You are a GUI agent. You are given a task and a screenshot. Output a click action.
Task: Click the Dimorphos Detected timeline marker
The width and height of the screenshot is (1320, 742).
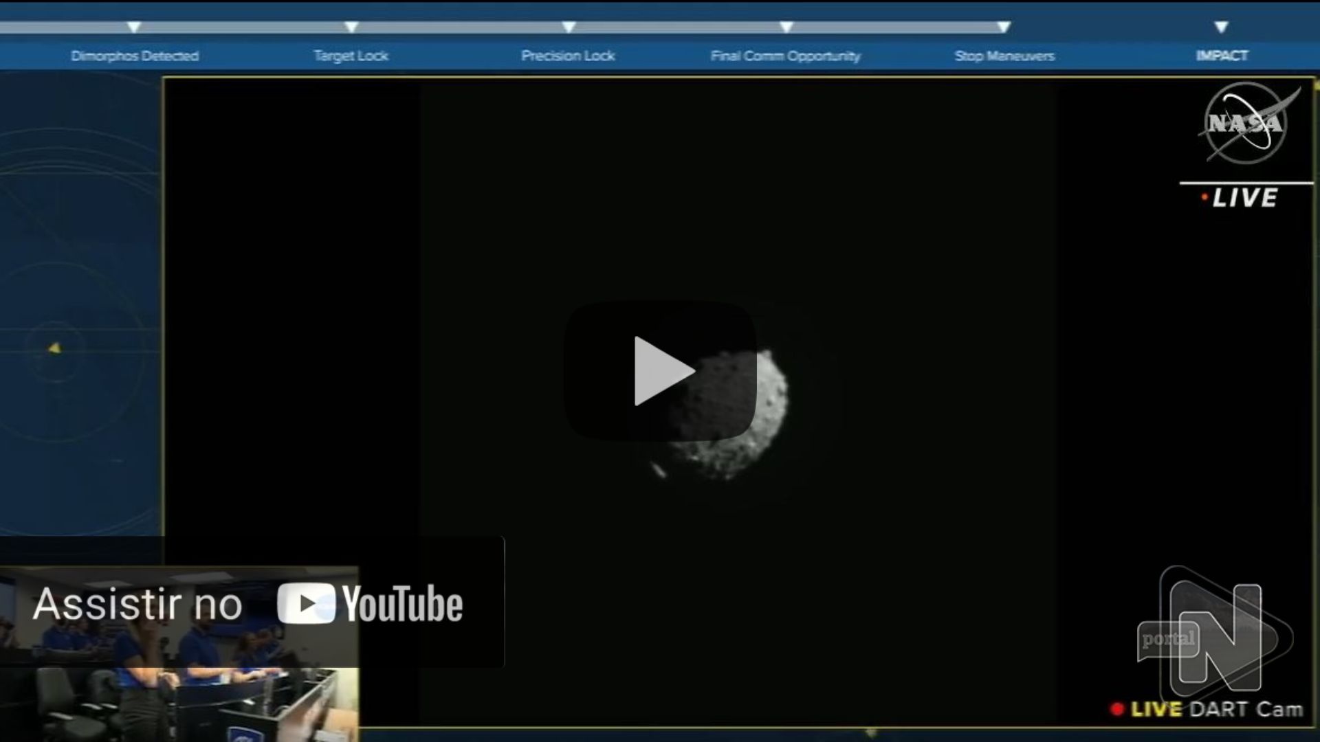134,27
